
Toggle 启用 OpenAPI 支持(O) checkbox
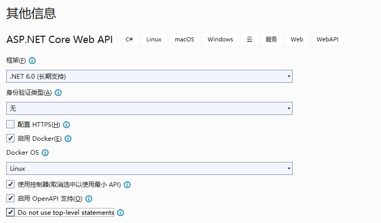point(10,198)
